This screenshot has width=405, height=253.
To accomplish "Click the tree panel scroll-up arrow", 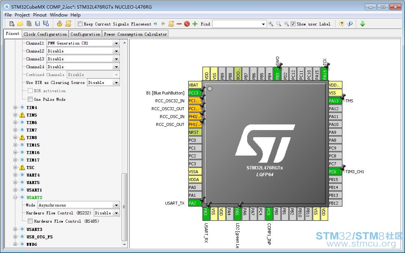I will [124, 42].
